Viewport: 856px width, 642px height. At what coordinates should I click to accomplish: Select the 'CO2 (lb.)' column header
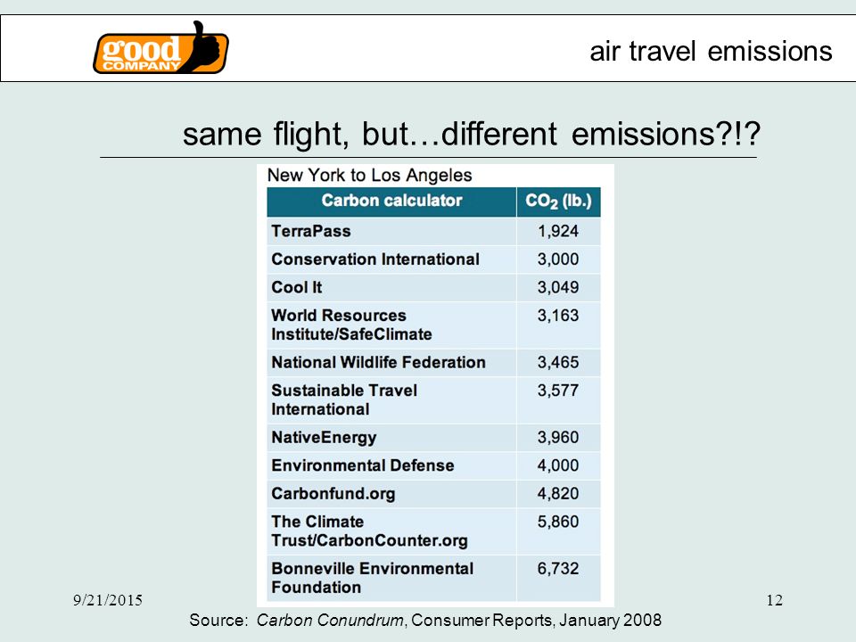[x=558, y=202]
